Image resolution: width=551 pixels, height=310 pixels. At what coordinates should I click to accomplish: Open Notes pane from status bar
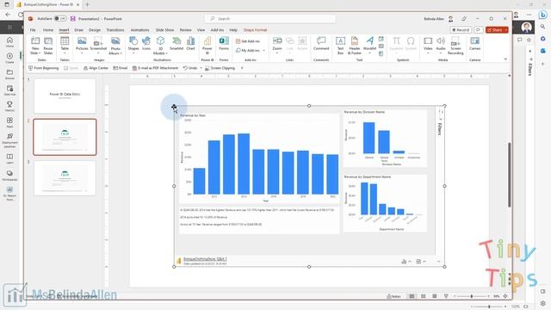394,296
